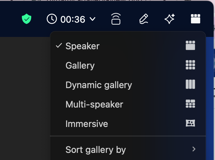215x160 pixels.
Task: Click the checkmark next to Speaker
Action: (x=59, y=46)
